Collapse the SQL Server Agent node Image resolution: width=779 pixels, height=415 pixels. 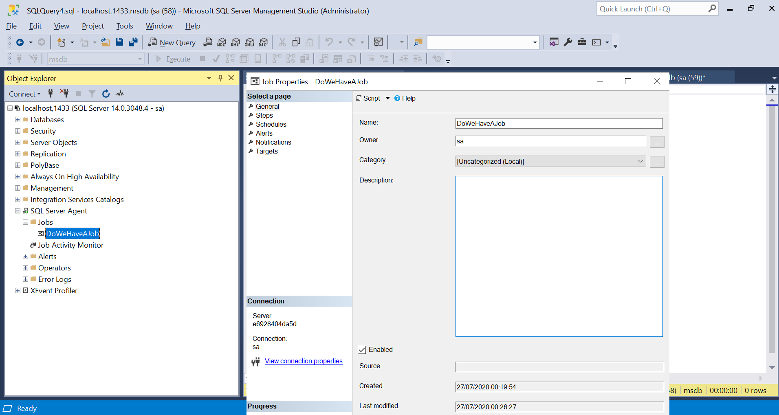(x=18, y=211)
